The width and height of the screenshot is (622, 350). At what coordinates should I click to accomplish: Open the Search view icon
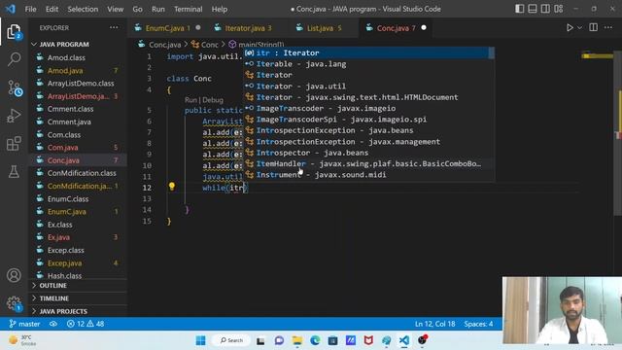[x=14, y=59]
